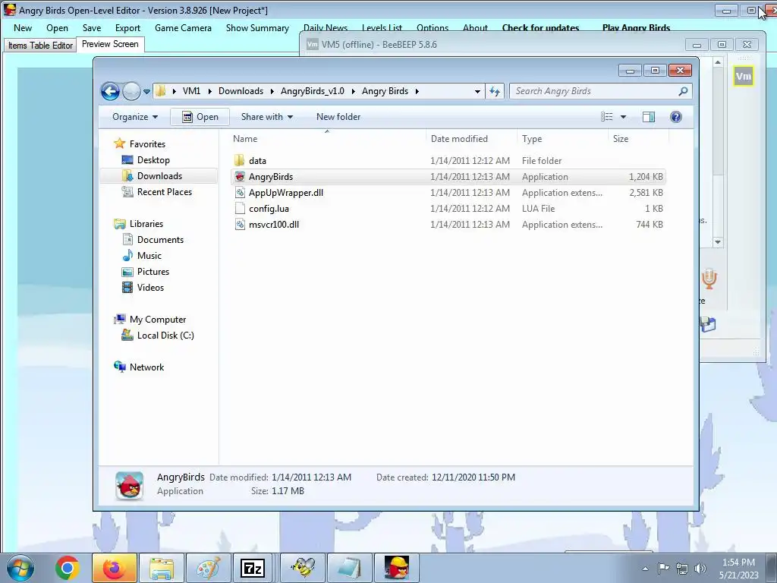Click the AngryBirds thumbnail in details pane
777x583 pixels.
coord(129,485)
